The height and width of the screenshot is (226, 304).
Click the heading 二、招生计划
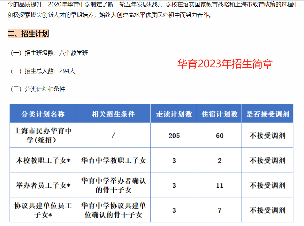tap(28, 34)
